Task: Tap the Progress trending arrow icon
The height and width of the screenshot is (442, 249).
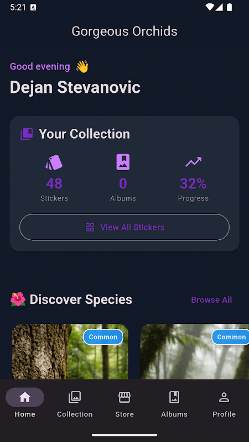Action: point(193,162)
